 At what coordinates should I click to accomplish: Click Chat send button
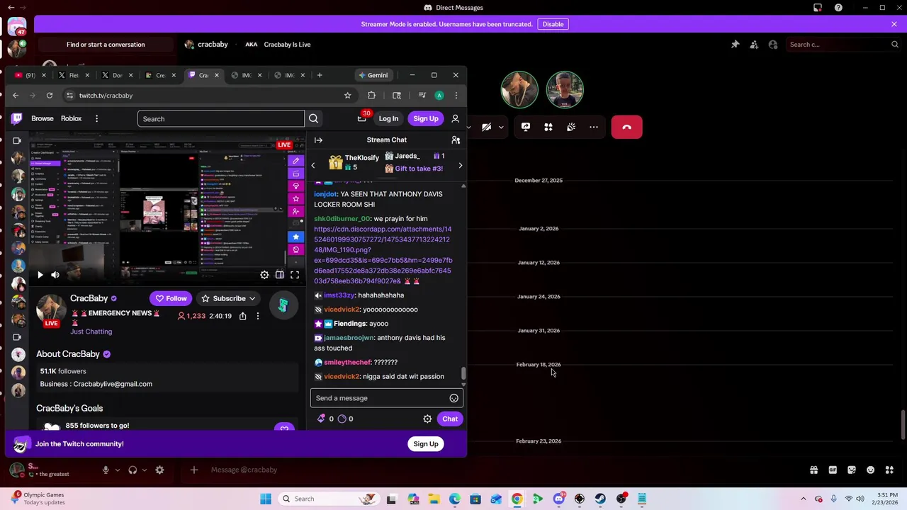click(450, 419)
